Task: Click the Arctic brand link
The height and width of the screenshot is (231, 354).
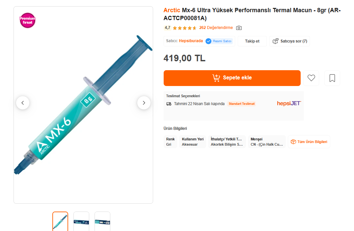Action: coord(172,10)
